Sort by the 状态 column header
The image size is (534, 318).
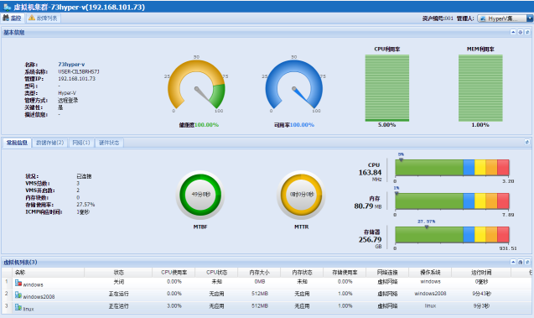(x=118, y=273)
